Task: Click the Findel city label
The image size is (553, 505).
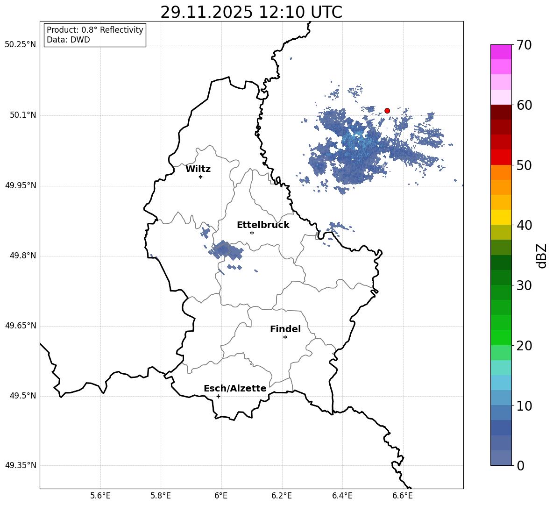Action: pos(285,329)
